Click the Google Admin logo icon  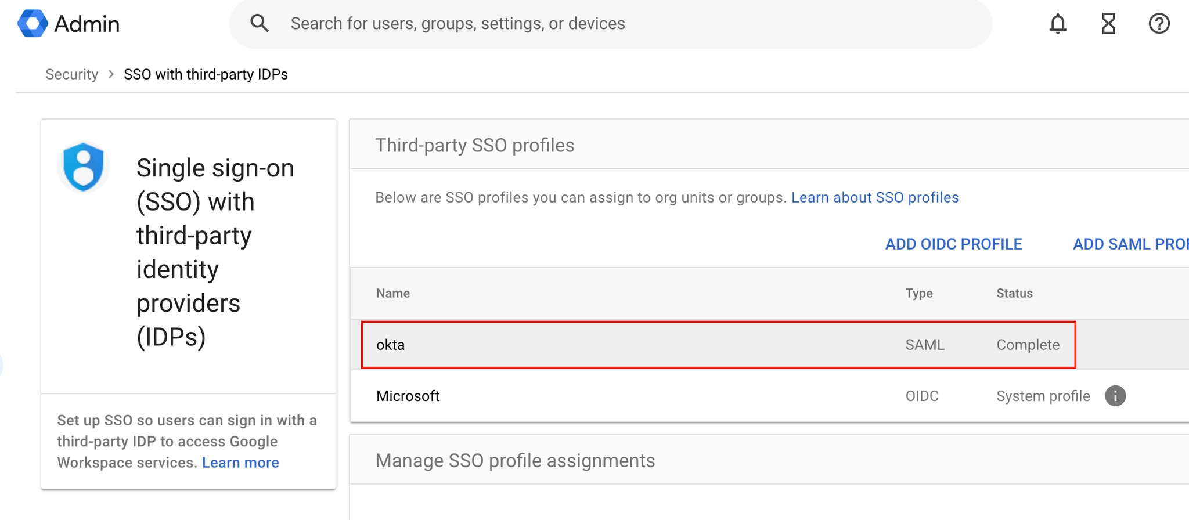click(33, 24)
